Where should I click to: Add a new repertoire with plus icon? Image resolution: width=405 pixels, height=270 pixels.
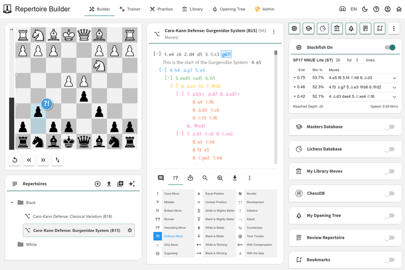point(98,184)
